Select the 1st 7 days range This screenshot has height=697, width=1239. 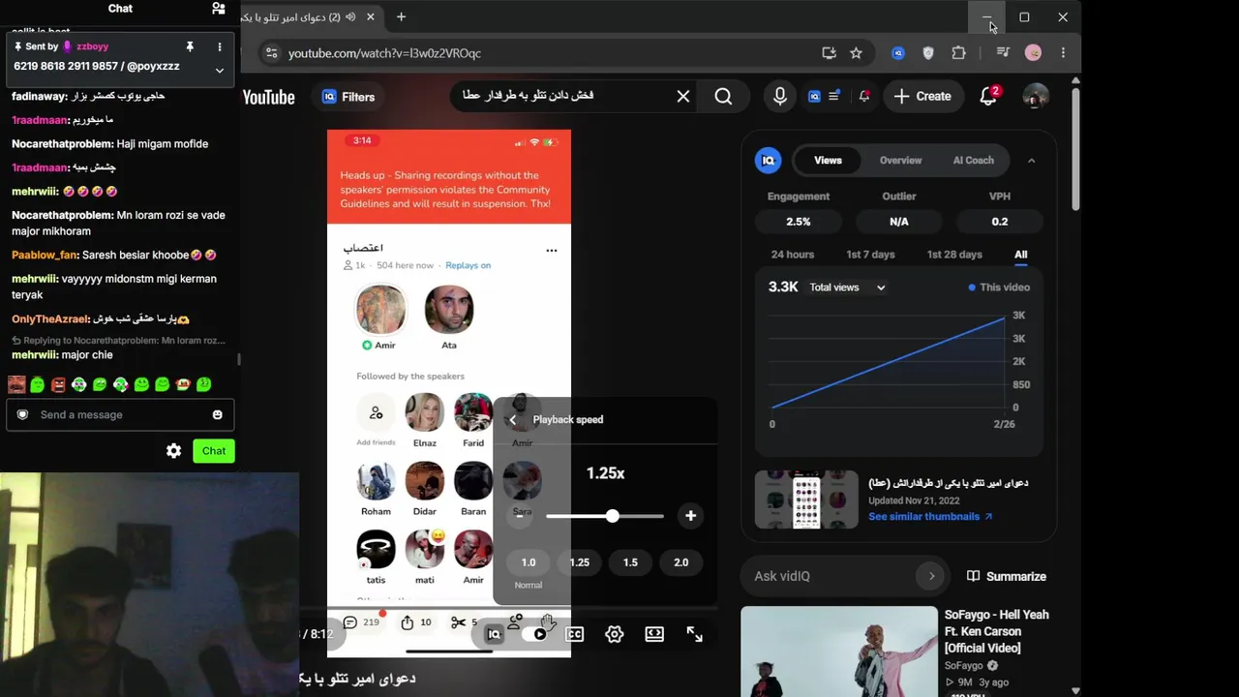(870, 255)
